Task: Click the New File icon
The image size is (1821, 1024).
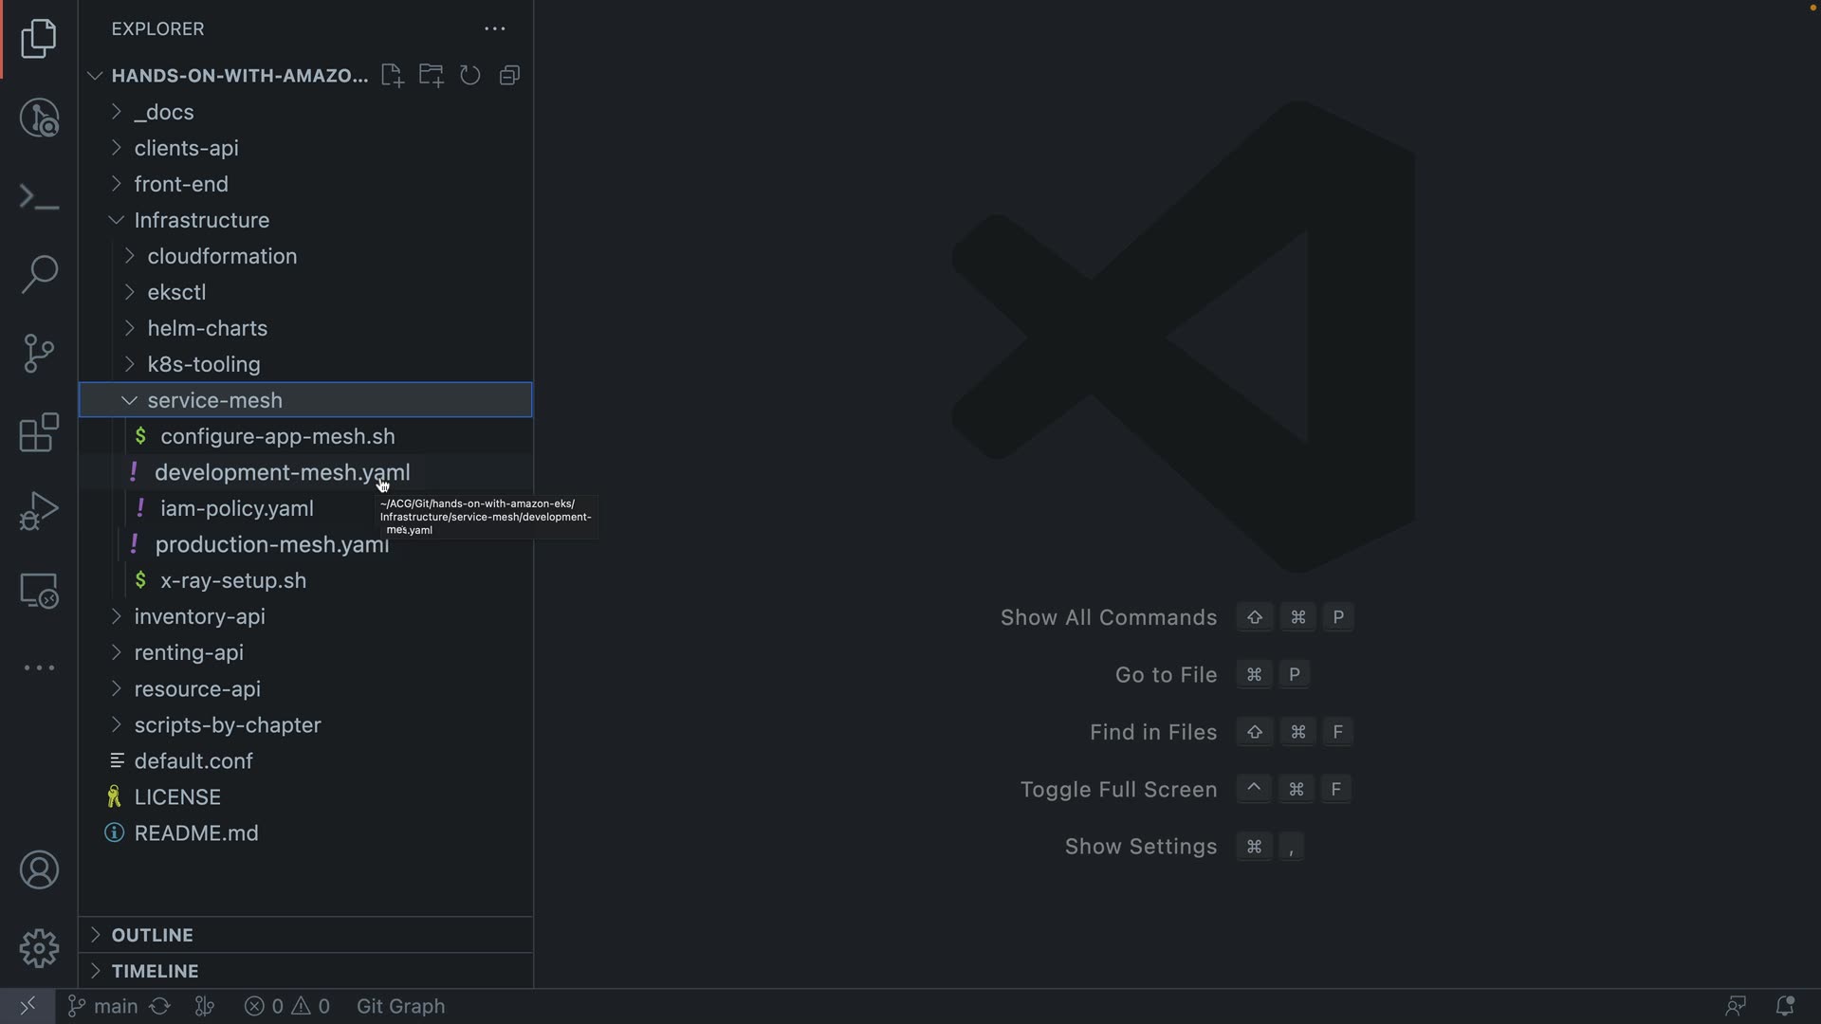Action: coord(392,76)
